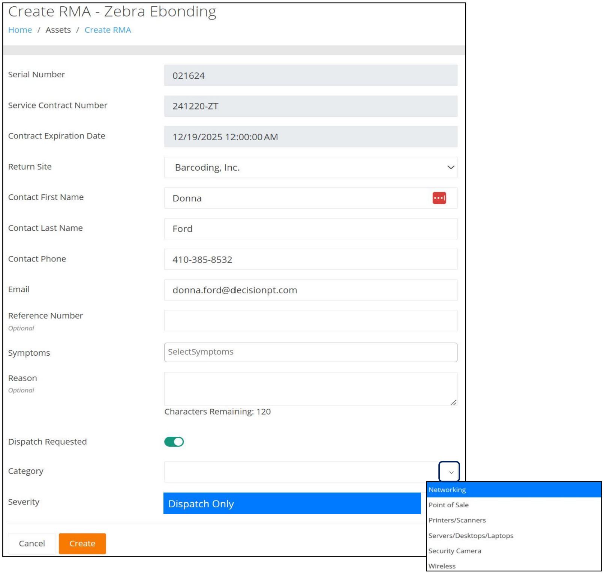Go to Home via breadcrumb link

pyautogui.click(x=20, y=30)
